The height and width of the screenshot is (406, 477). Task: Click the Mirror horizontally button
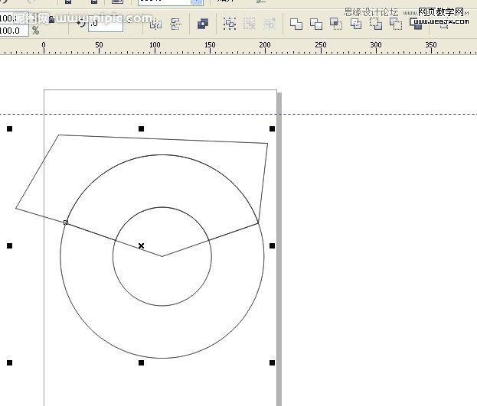(x=155, y=24)
